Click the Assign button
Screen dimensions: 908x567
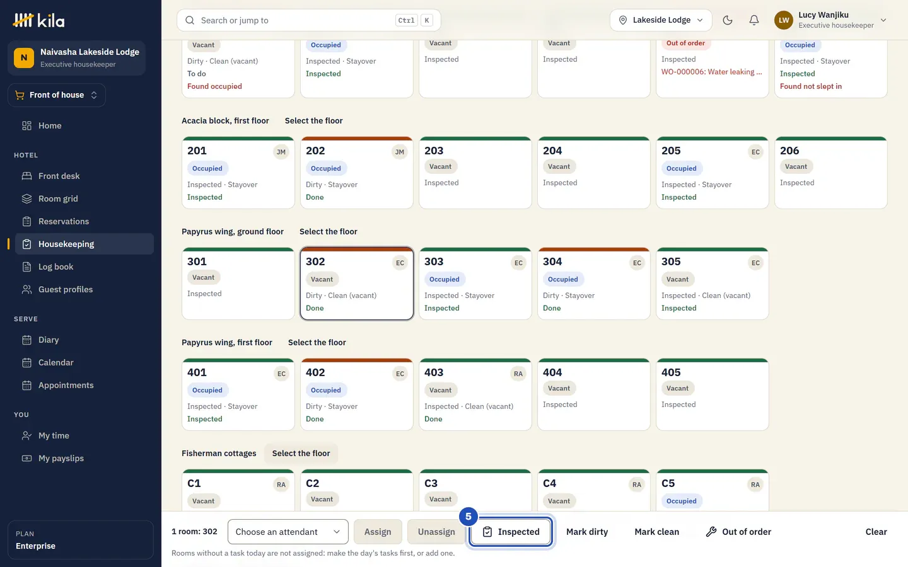click(x=378, y=532)
